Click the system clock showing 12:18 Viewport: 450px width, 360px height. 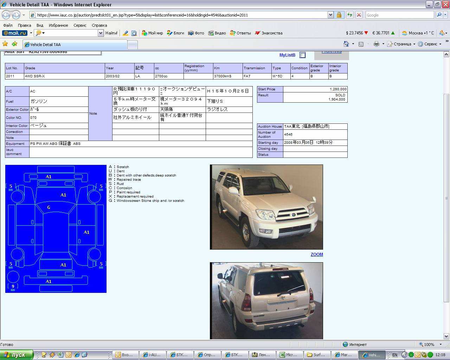click(x=440, y=355)
